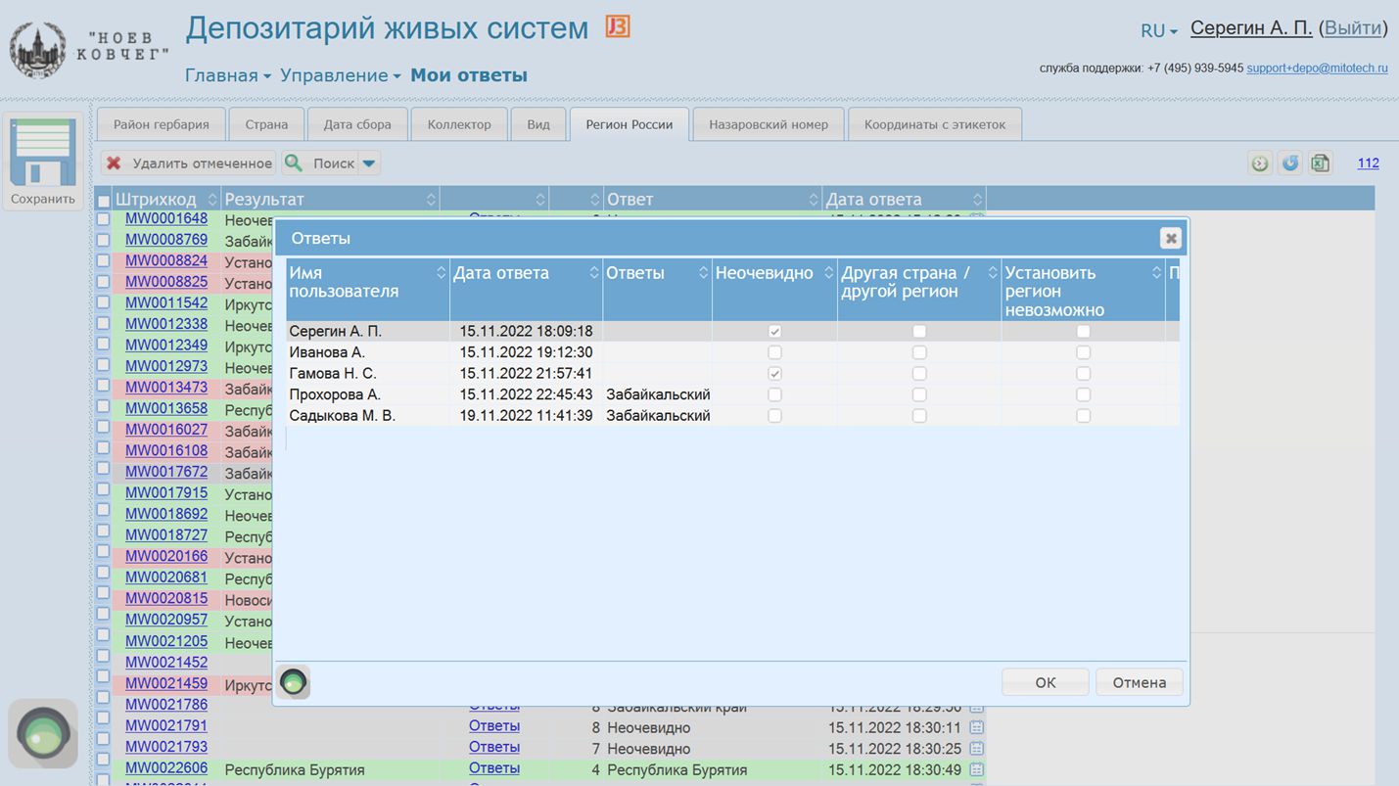Sort main table Ответ column arrows

[x=814, y=200]
